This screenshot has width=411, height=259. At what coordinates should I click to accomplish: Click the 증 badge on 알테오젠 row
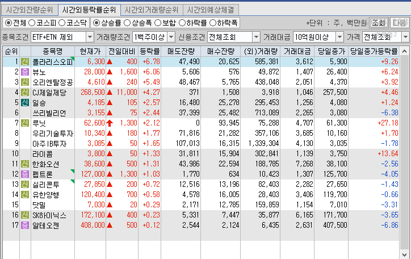pos(25,225)
